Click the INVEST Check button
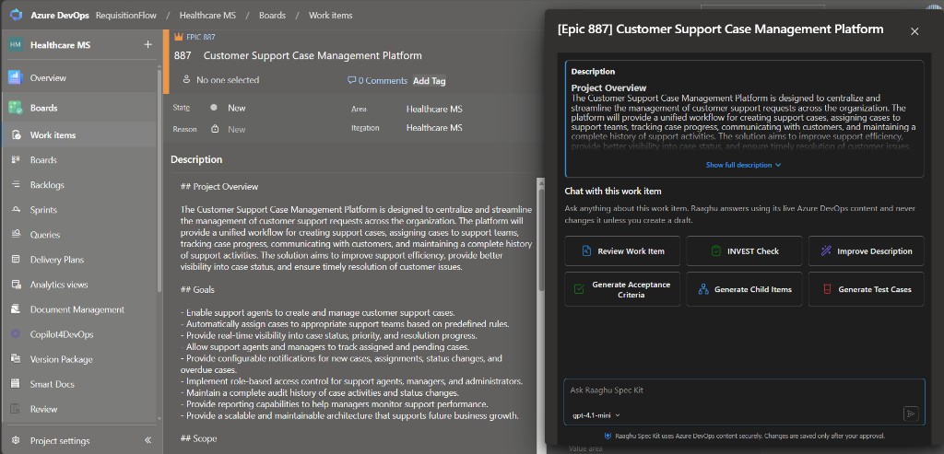 tap(744, 250)
